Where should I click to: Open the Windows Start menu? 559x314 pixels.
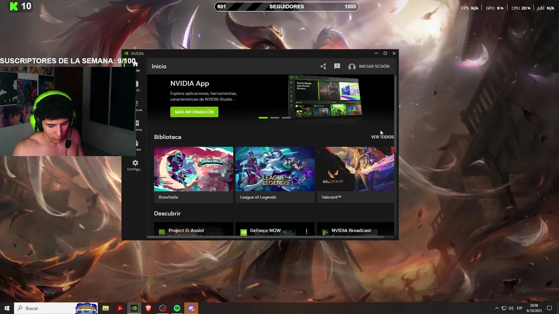(7, 308)
